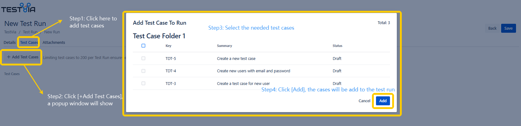Click Add to confirm the selected cases

click(383, 101)
